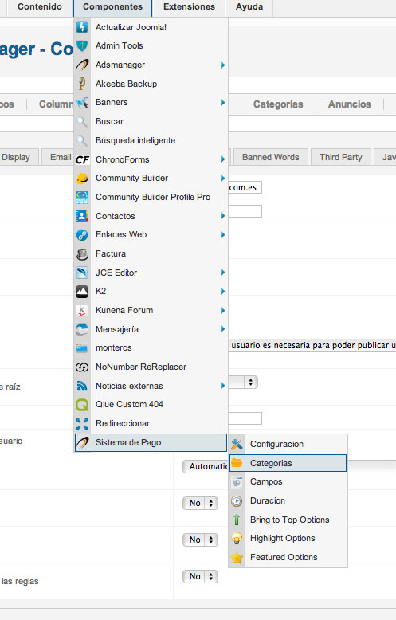396x620 pixels.
Task: Click the Adsmanager swoosh icon
Action: [82, 65]
